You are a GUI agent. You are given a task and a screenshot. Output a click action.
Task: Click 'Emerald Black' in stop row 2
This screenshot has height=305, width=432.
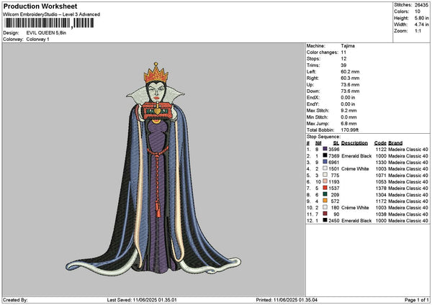tap(356, 156)
